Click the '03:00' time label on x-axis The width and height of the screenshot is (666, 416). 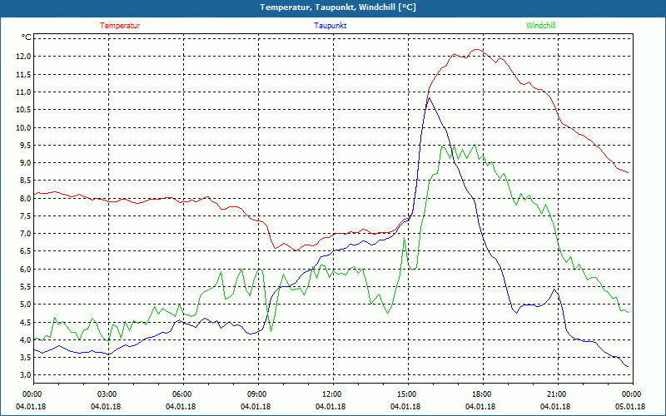[108, 394]
